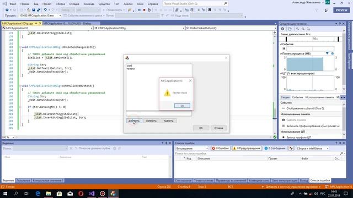Screen dimensions: 353x198
Task: Toggle the 0 Сообщения messages filter
Action: 275,148
